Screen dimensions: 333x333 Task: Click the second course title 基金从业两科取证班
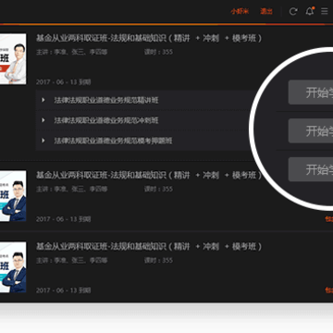[x=149, y=175]
